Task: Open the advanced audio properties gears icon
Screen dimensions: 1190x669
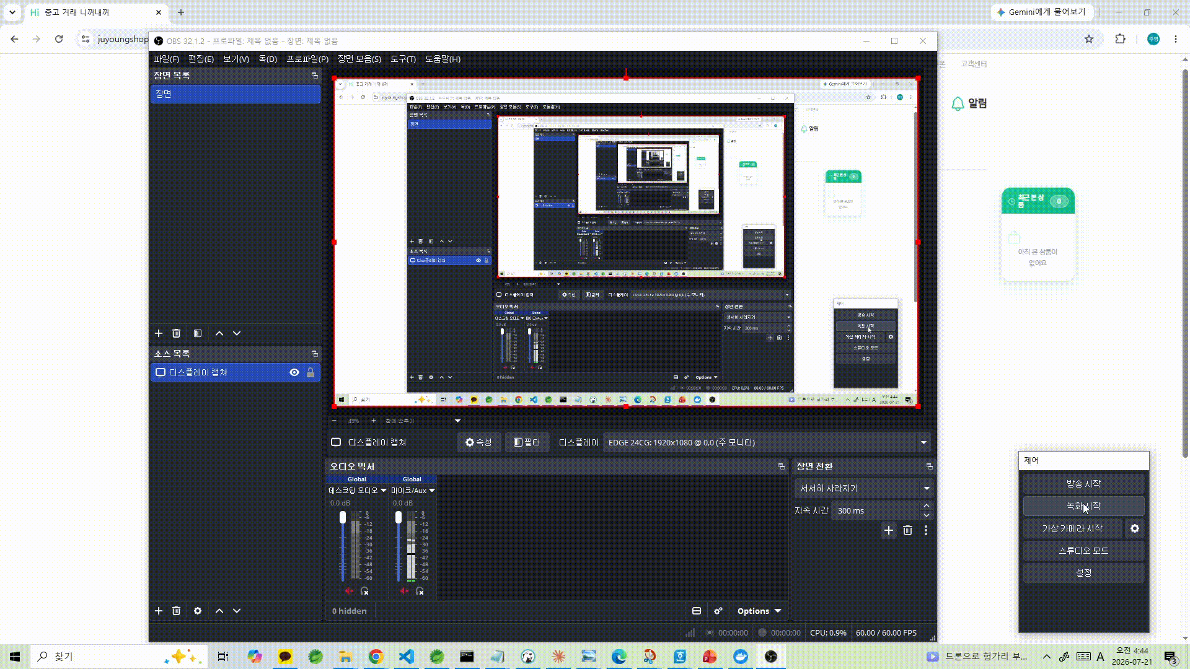Action: click(718, 611)
